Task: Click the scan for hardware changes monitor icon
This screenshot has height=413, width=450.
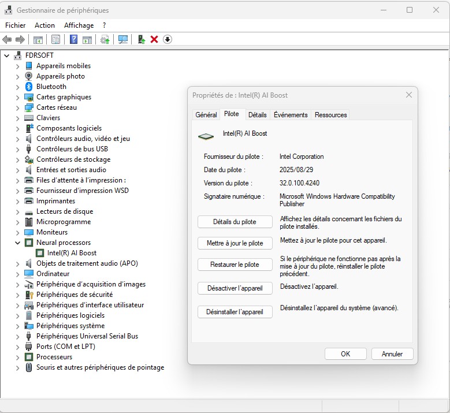Action: pyautogui.click(x=123, y=39)
